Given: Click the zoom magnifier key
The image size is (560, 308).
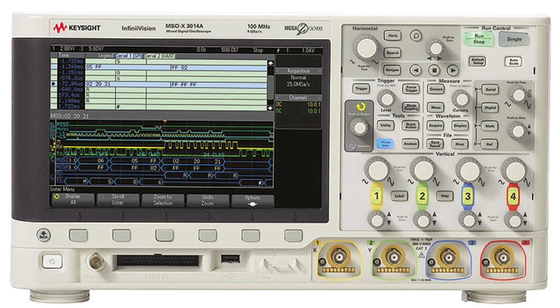Looking at the screenshot, I should [415, 35].
